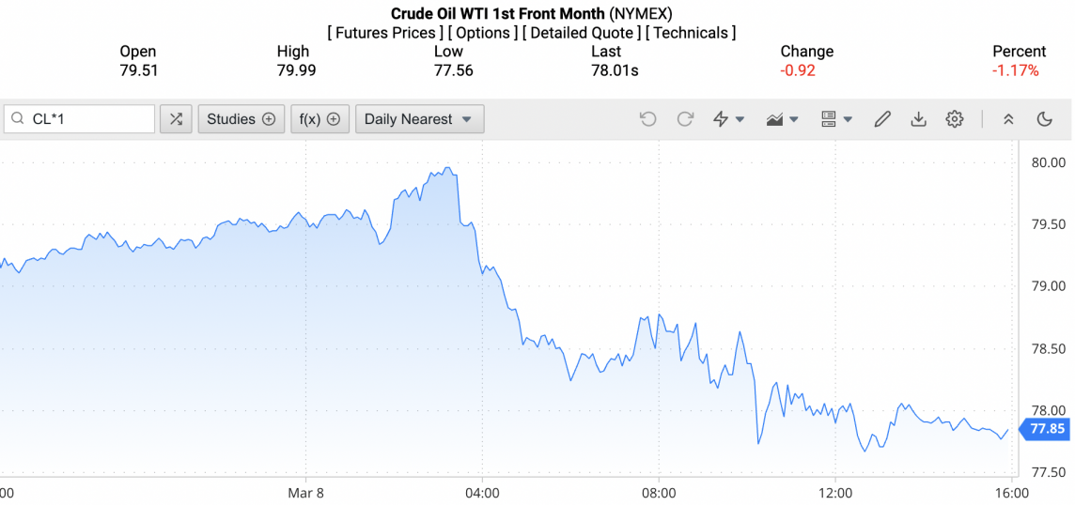Redo the chart change

coord(685,119)
